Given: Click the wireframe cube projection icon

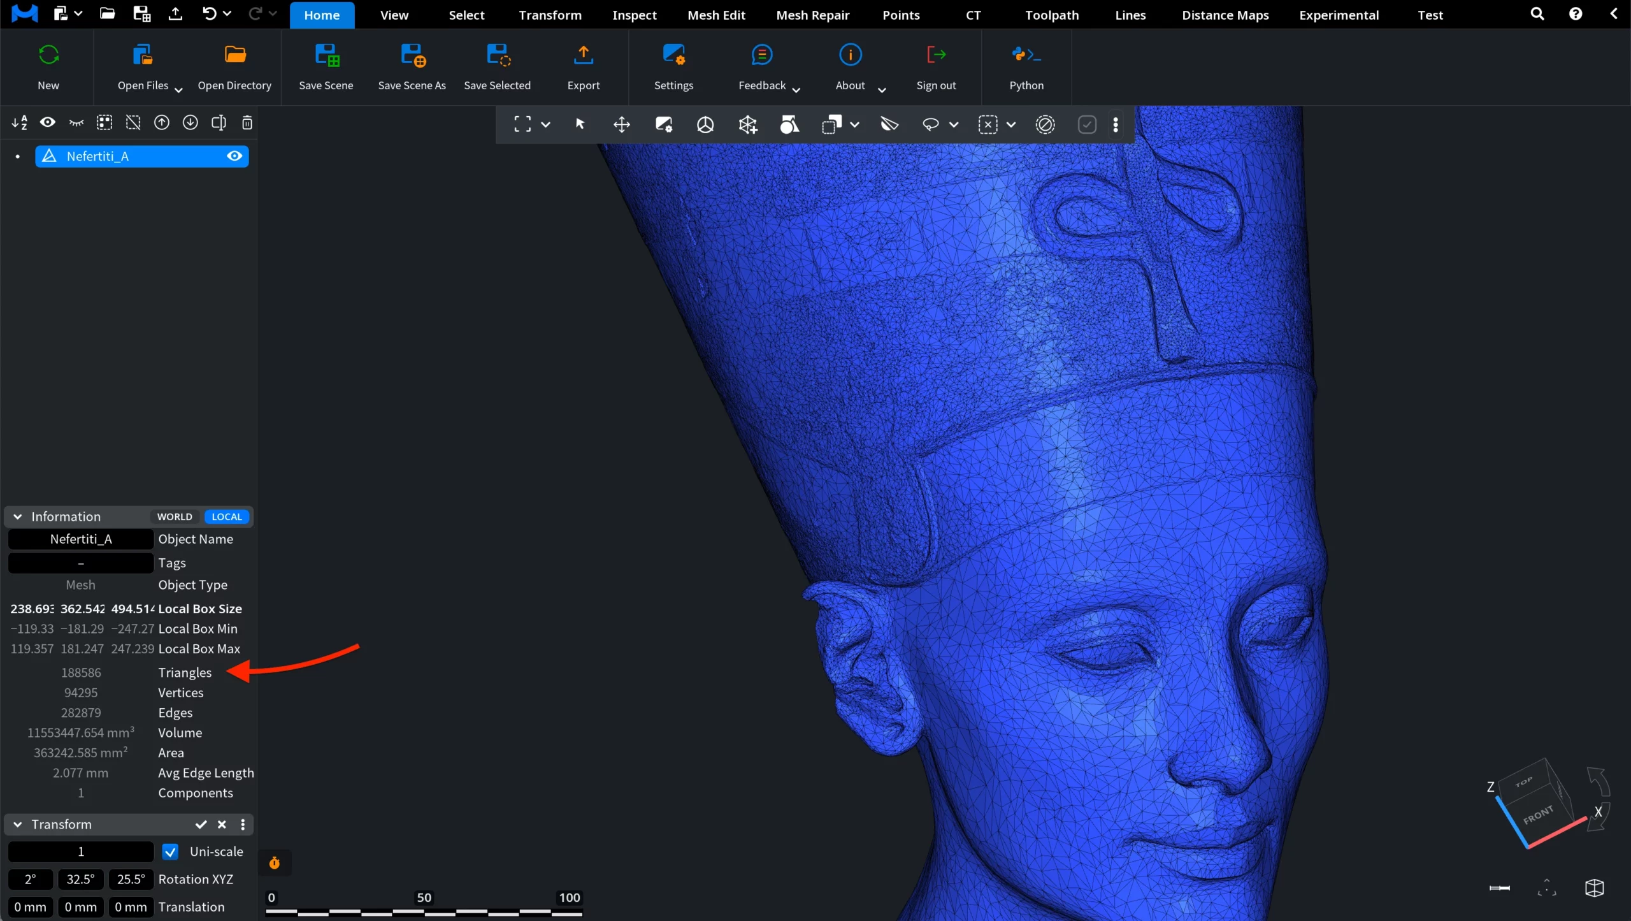Looking at the screenshot, I should pos(1595,888).
